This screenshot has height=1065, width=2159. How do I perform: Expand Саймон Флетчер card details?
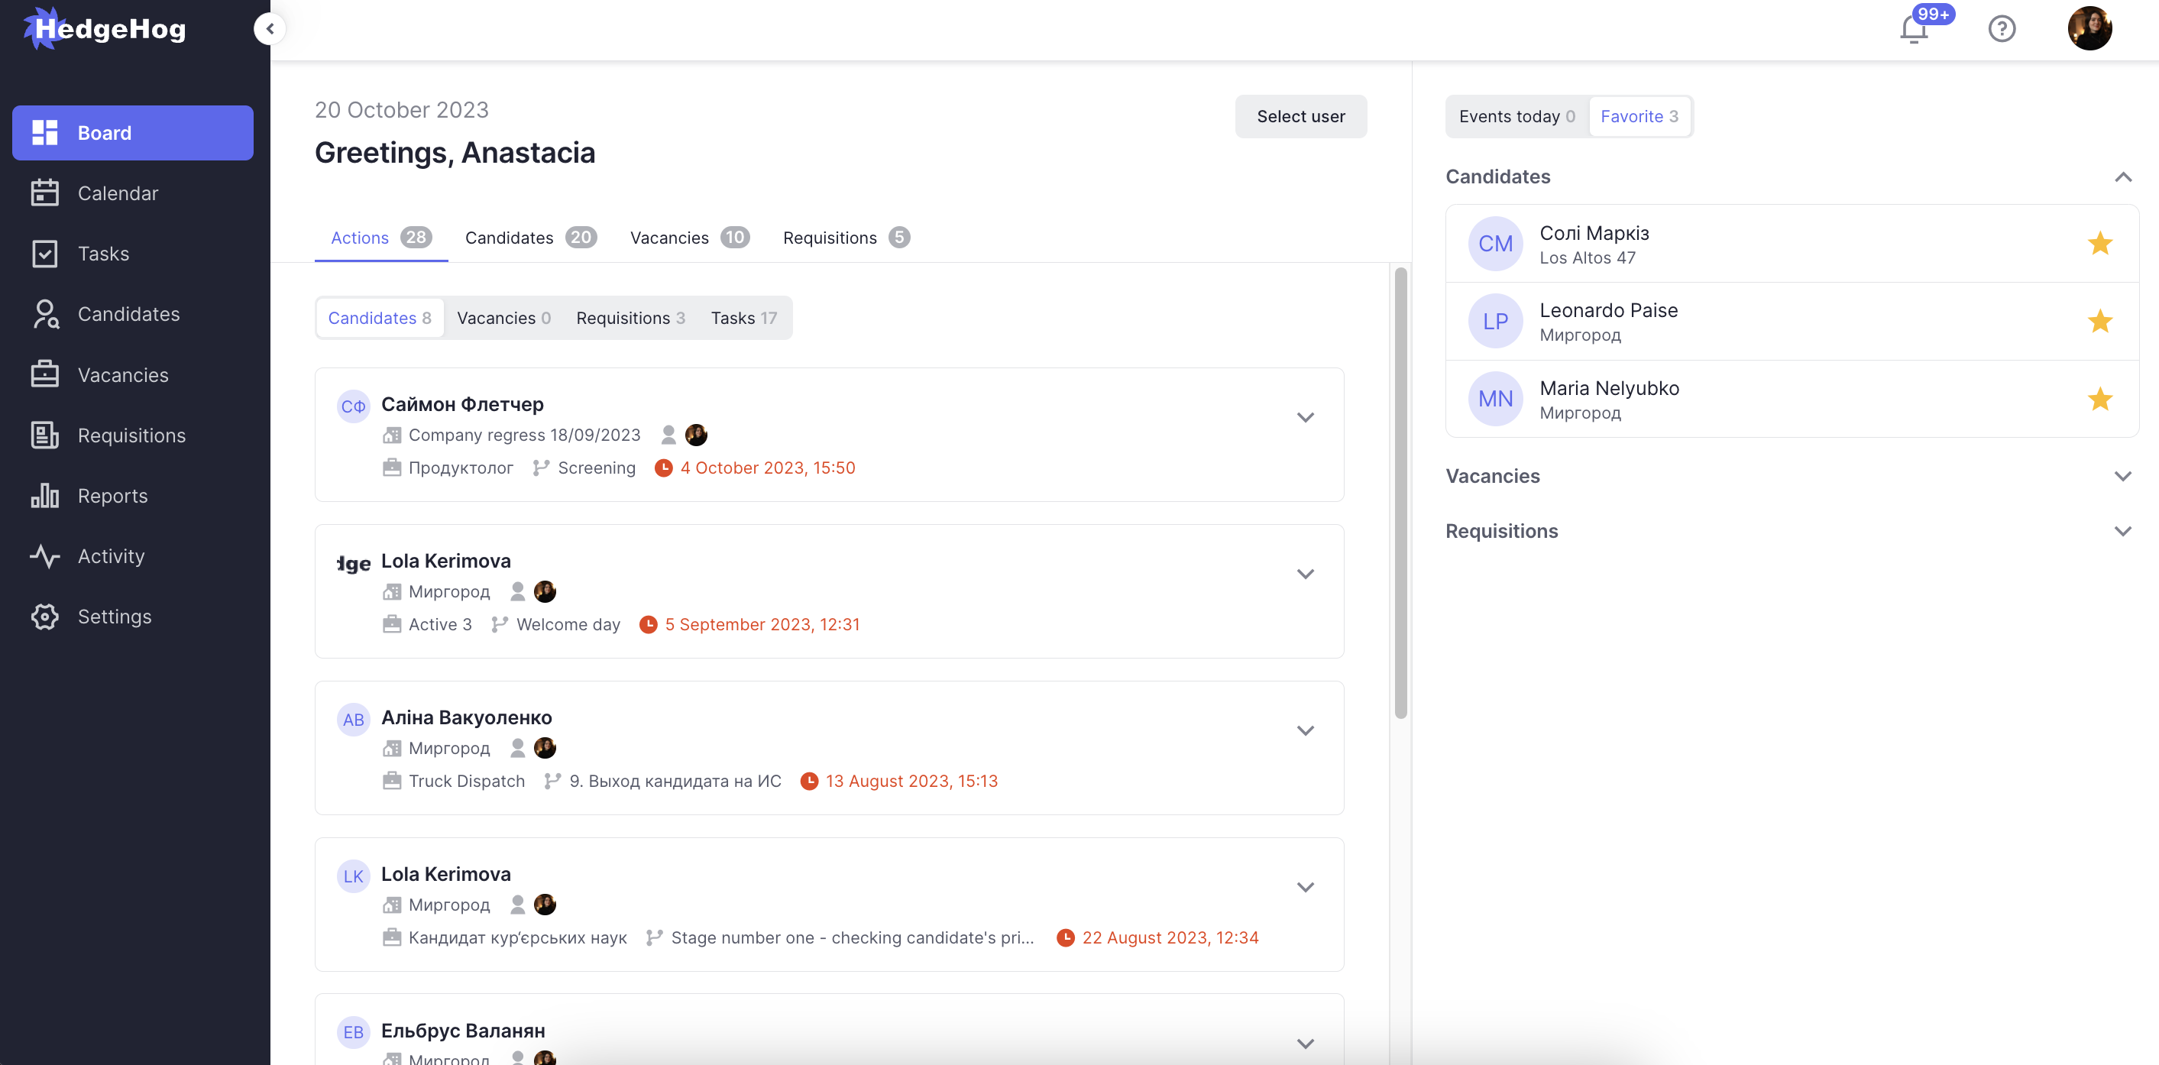pyautogui.click(x=1305, y=417)
